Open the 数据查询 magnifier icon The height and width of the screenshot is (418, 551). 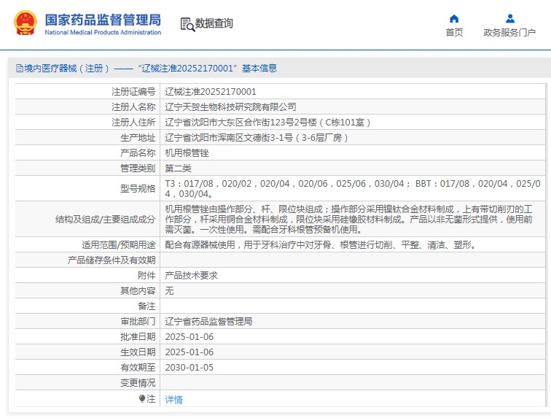(187, 24)
